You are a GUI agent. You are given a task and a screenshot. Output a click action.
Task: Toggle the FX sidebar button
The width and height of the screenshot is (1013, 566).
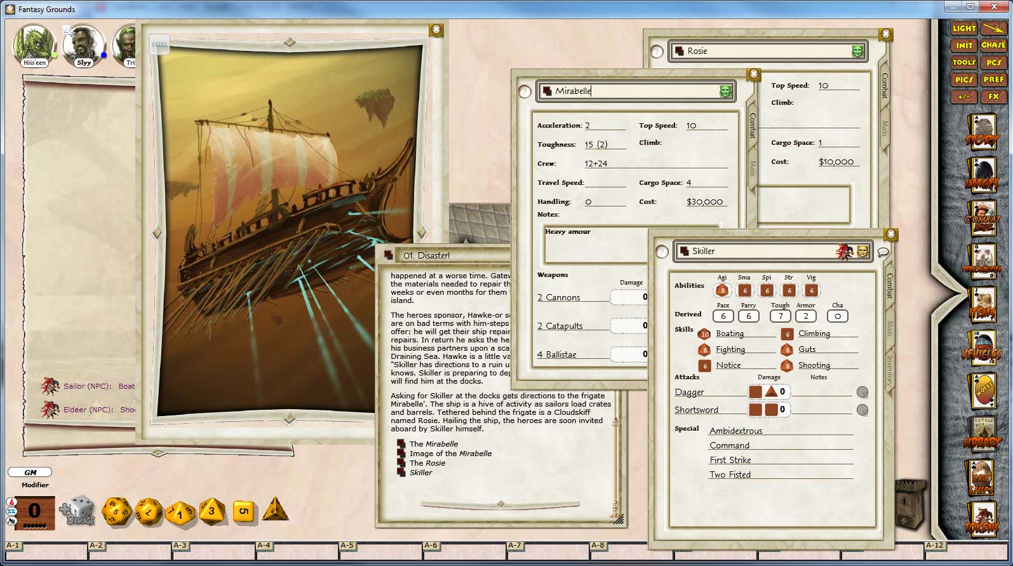(x=993, y=97)
